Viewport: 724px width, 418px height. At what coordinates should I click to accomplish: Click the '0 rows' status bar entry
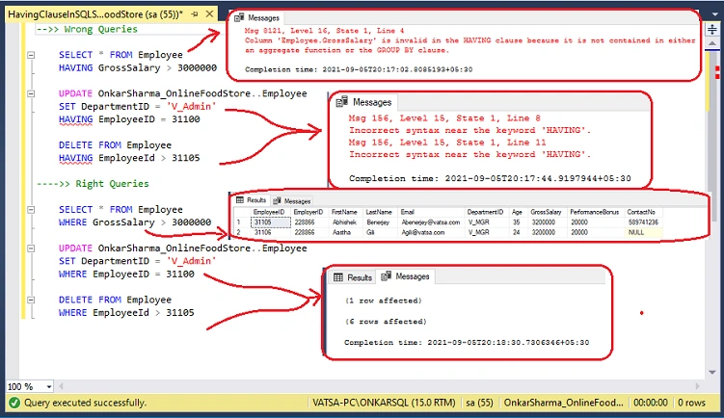click(x=691, y=403)
